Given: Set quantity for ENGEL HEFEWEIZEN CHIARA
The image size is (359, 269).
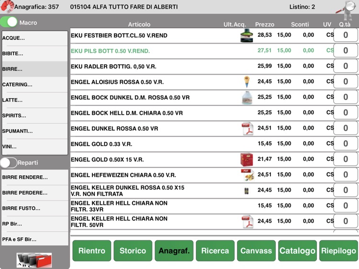Looking at the screenshot, I should 346,175.
